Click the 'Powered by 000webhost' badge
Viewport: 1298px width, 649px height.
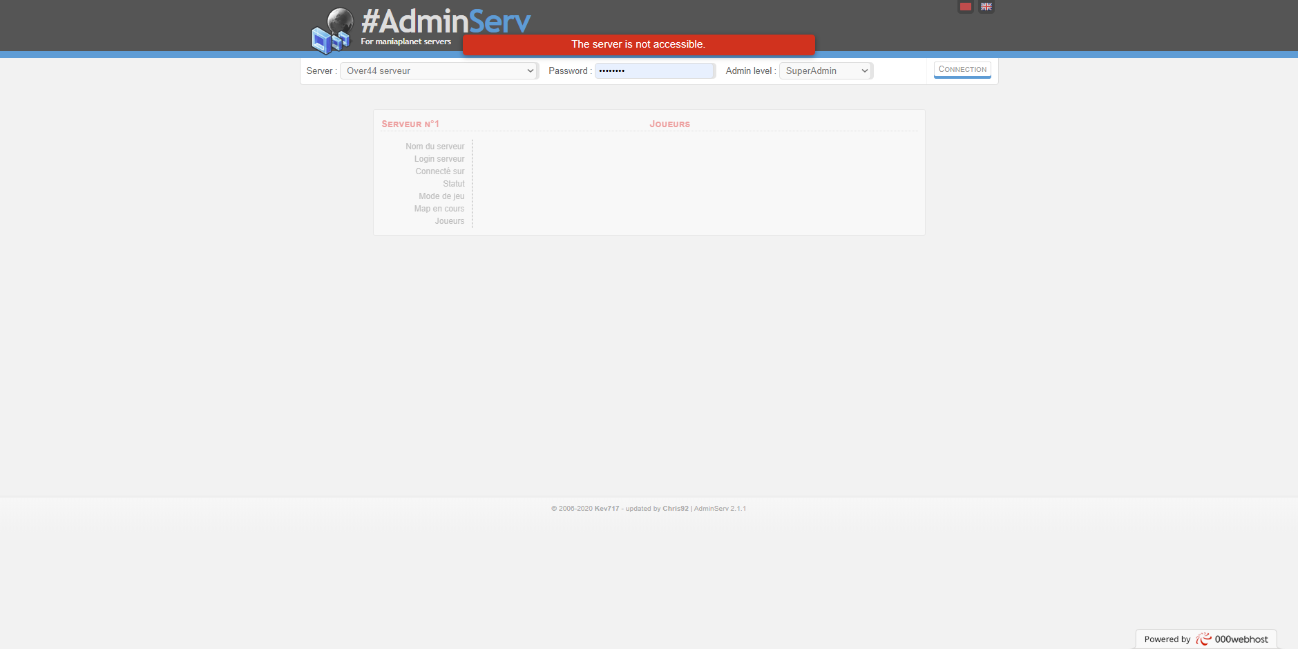[x=1206, y=639]
